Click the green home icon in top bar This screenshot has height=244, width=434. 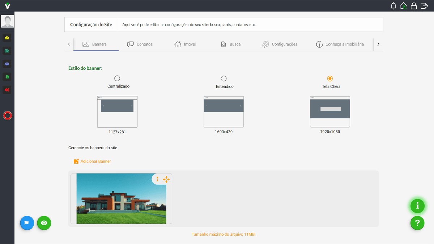(x=403, y=5)
